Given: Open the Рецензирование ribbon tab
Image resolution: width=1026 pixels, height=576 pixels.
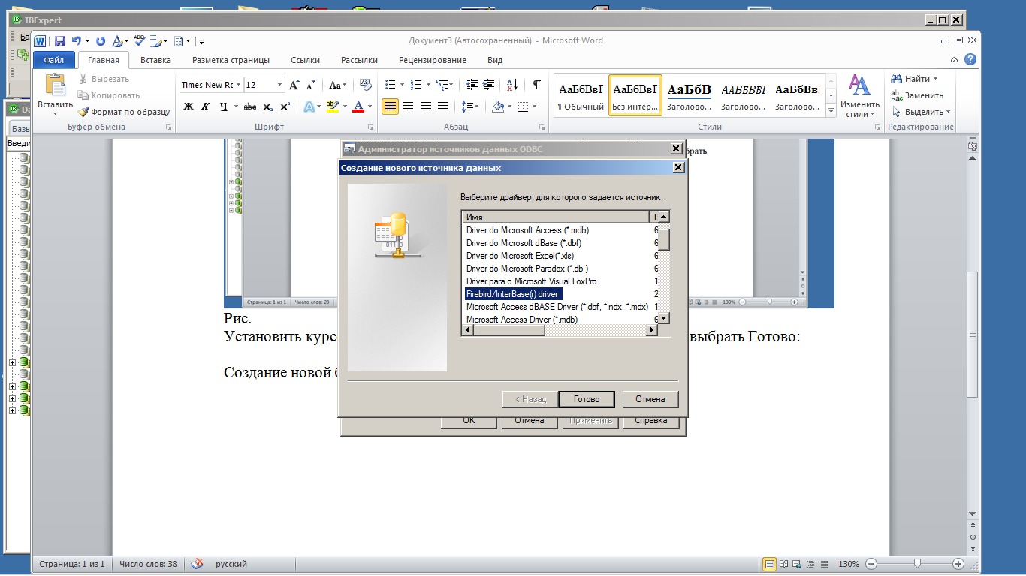Looking at the screenshot, I should tap(433, 60).
